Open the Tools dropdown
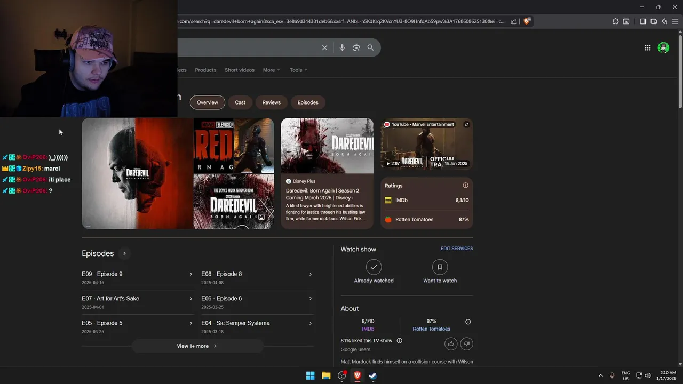 (x=298, y=70)
